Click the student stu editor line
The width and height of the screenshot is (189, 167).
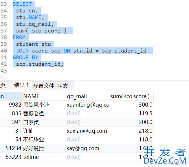33,44
